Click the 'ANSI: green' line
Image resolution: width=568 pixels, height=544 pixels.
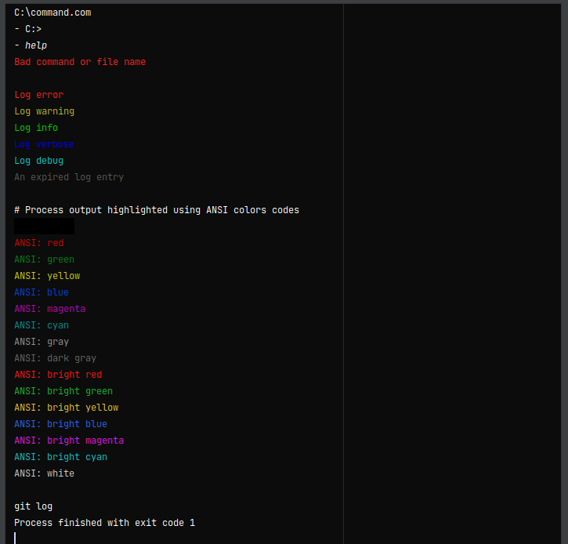pos(44,259)
